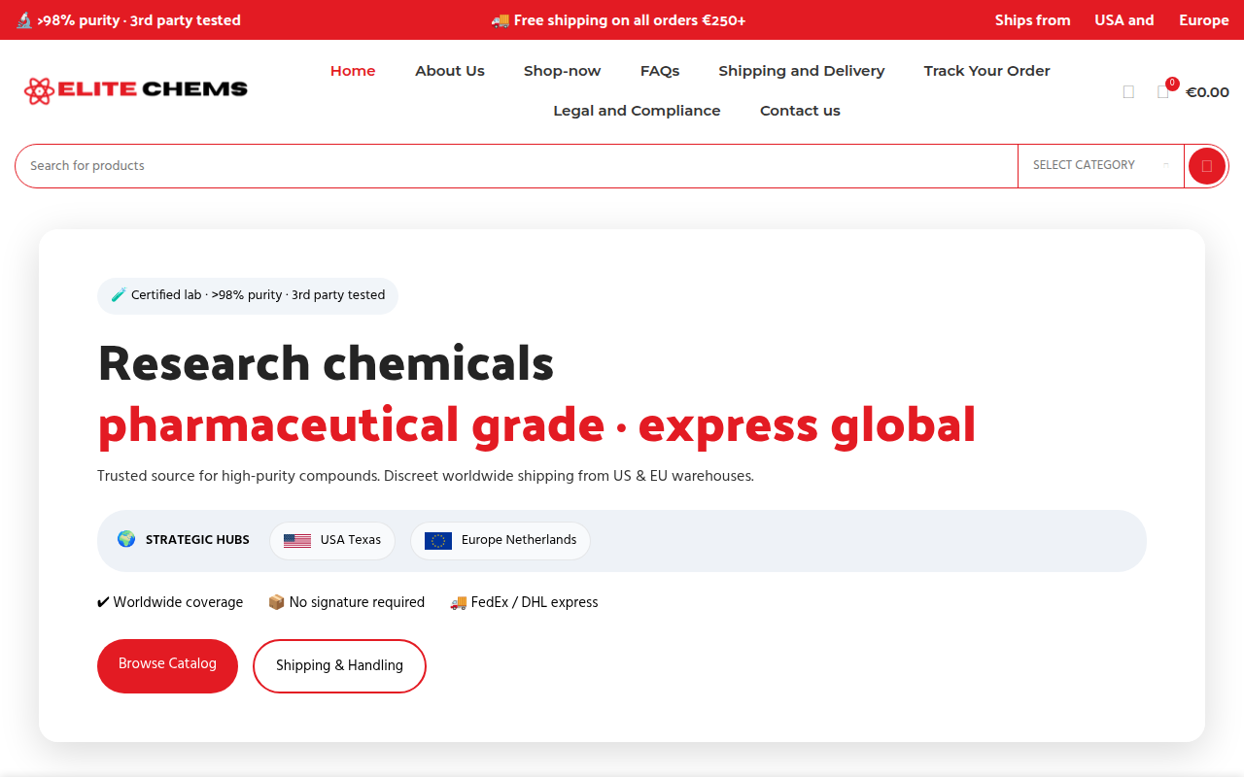The height and width of the screenshot is (777, 1244).
Task: Click the red search submit button
Action: [1207, 166]
